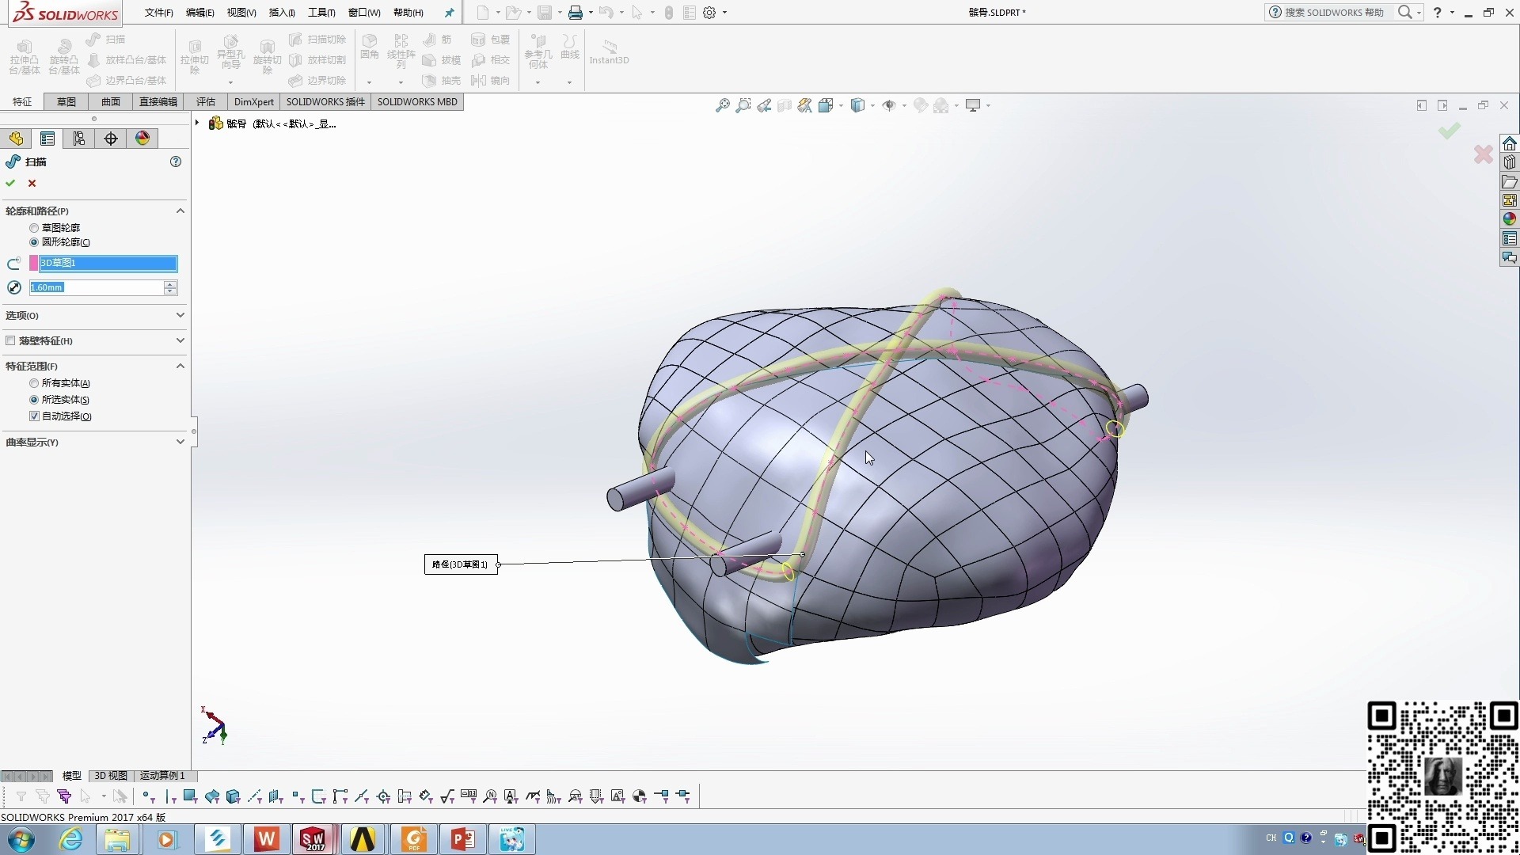Open print dropdown arrow
Screen dimensions: 1520x855
point(591,13)
